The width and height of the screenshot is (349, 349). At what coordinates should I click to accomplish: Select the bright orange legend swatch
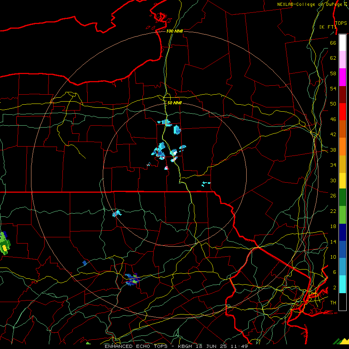[342, 146]
